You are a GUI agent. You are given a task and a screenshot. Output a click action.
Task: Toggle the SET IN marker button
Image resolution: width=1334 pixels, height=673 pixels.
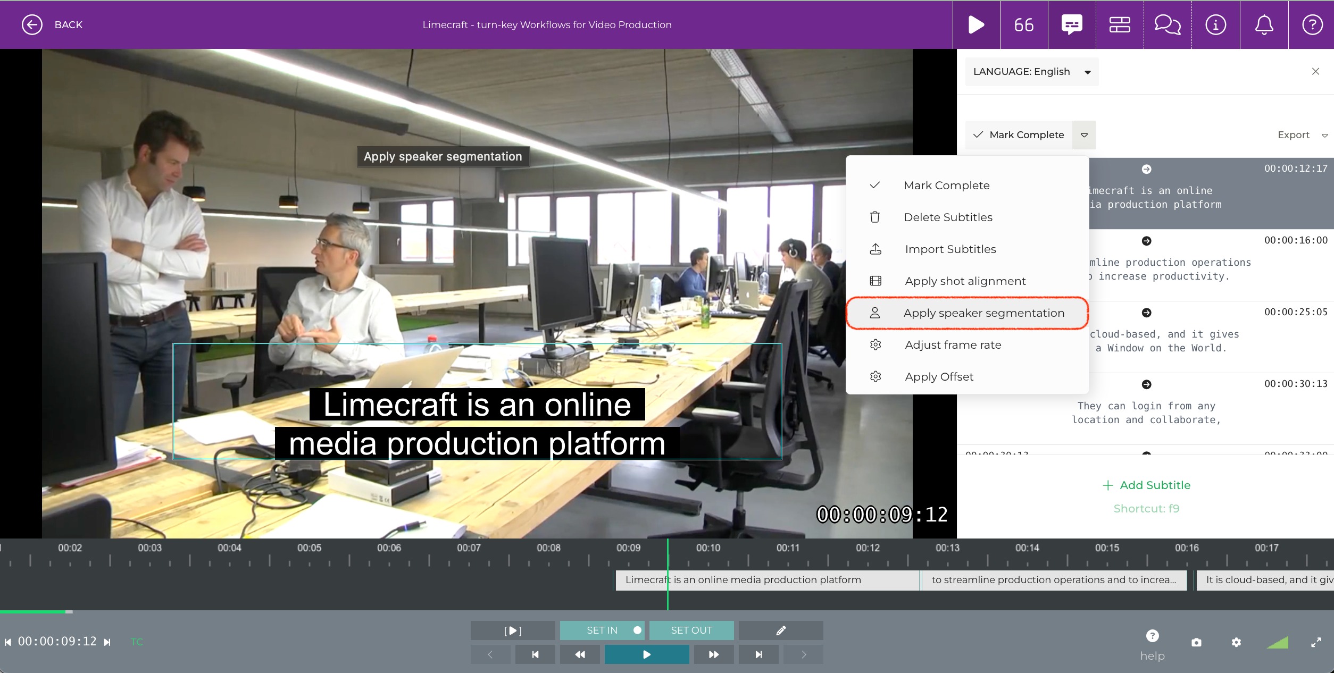coord(602,630)
